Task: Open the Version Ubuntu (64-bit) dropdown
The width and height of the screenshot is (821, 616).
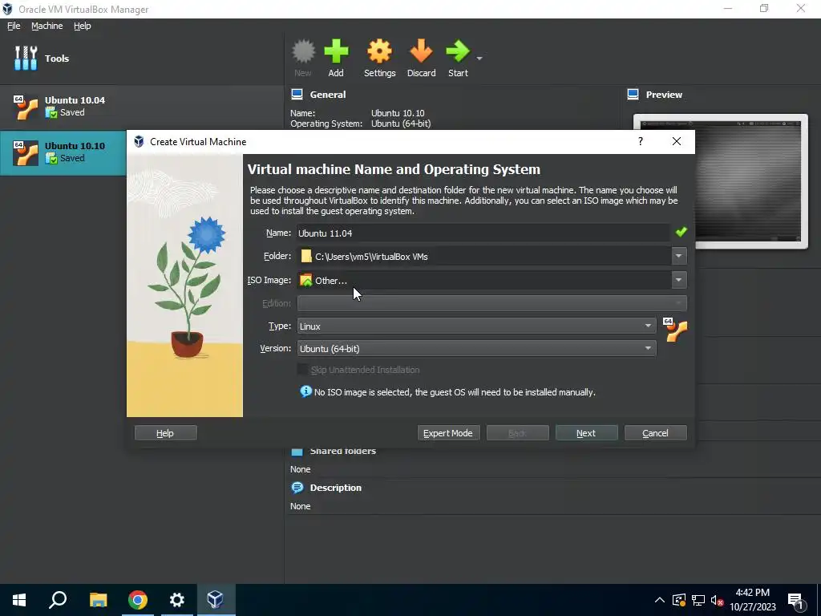Action: click(476, 348)
